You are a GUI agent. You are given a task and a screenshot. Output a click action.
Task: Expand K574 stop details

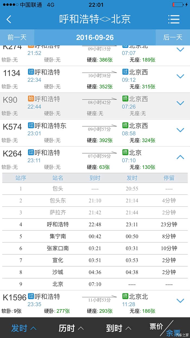[180, 130]
